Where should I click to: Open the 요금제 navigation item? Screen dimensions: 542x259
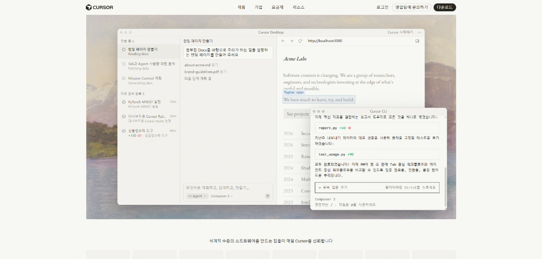click(277, 7)
